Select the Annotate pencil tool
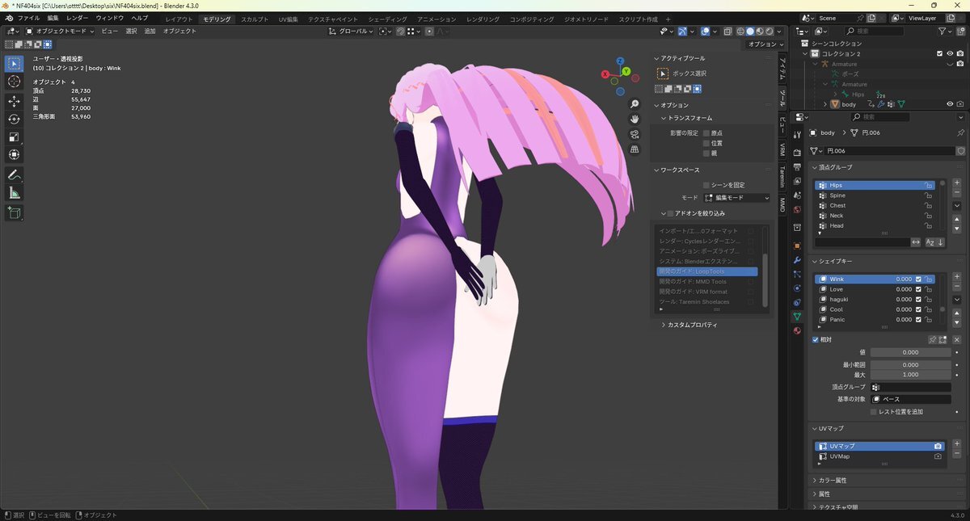This screenshot has height=521, width=970. point(14,174)
